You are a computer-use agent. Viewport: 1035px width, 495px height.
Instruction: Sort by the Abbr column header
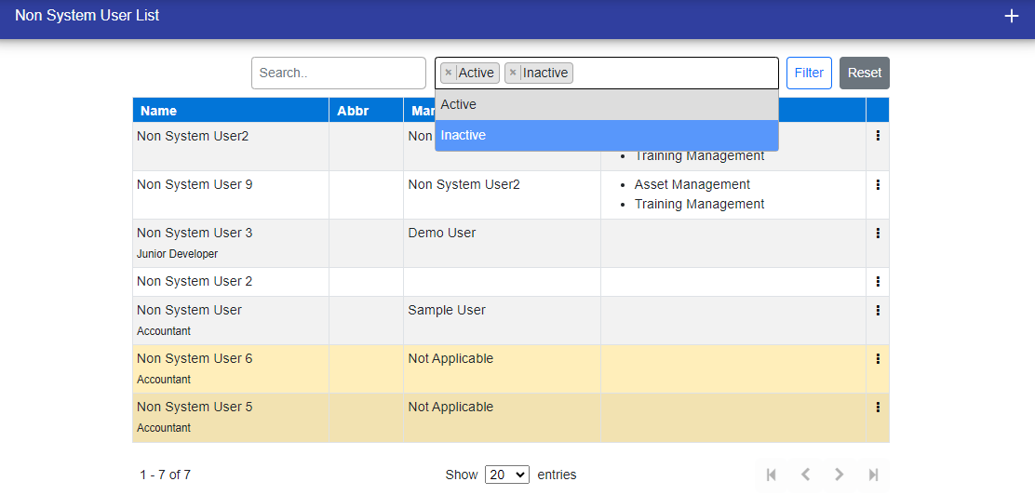(x=353, y=111)
